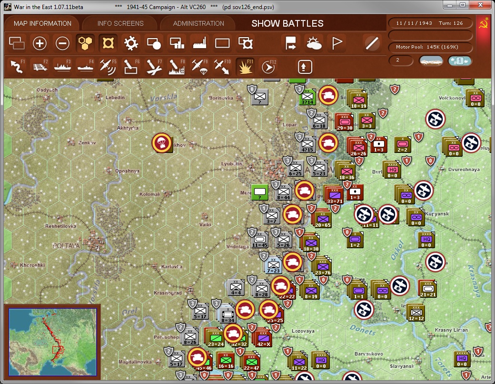This screenshot has width=495, height=384.
Task: Click the diagonal slash toolbar button
Action: 372,43
